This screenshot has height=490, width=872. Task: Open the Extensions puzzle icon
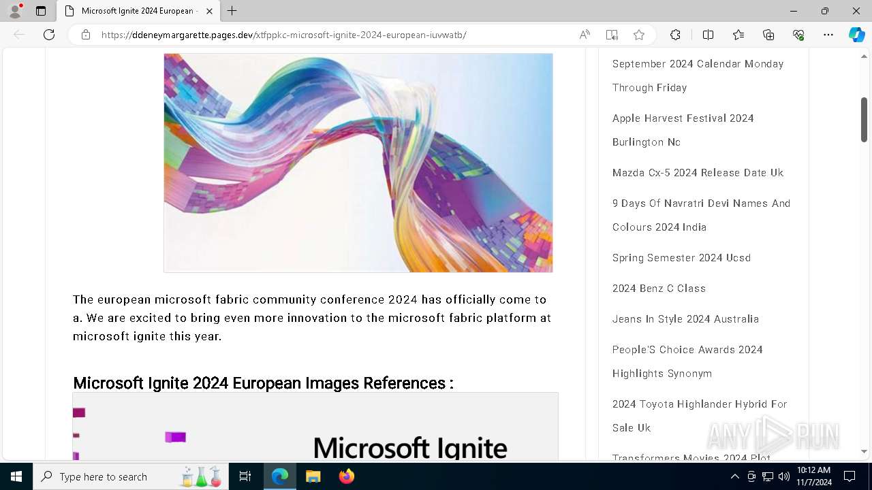675,35
